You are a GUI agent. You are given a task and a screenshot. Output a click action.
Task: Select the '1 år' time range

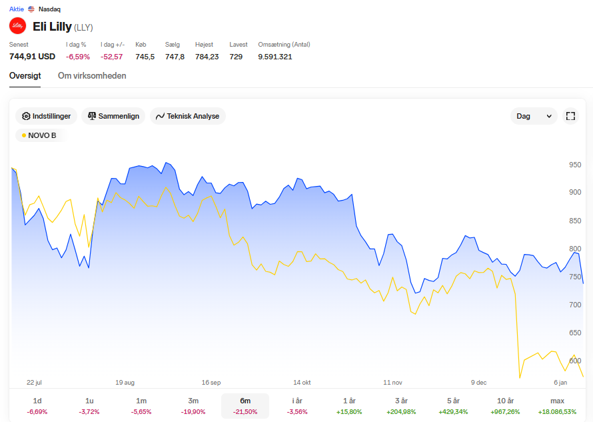coord(349,406)
